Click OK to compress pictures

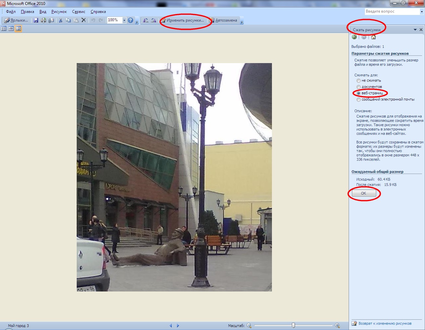coord(364,193)
